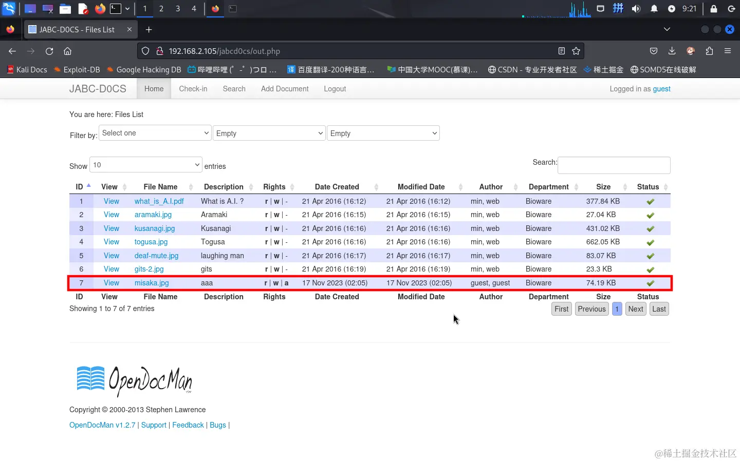Expand the list all tabs chevron
Screen dimensions: 740x462
coord(667,29)
